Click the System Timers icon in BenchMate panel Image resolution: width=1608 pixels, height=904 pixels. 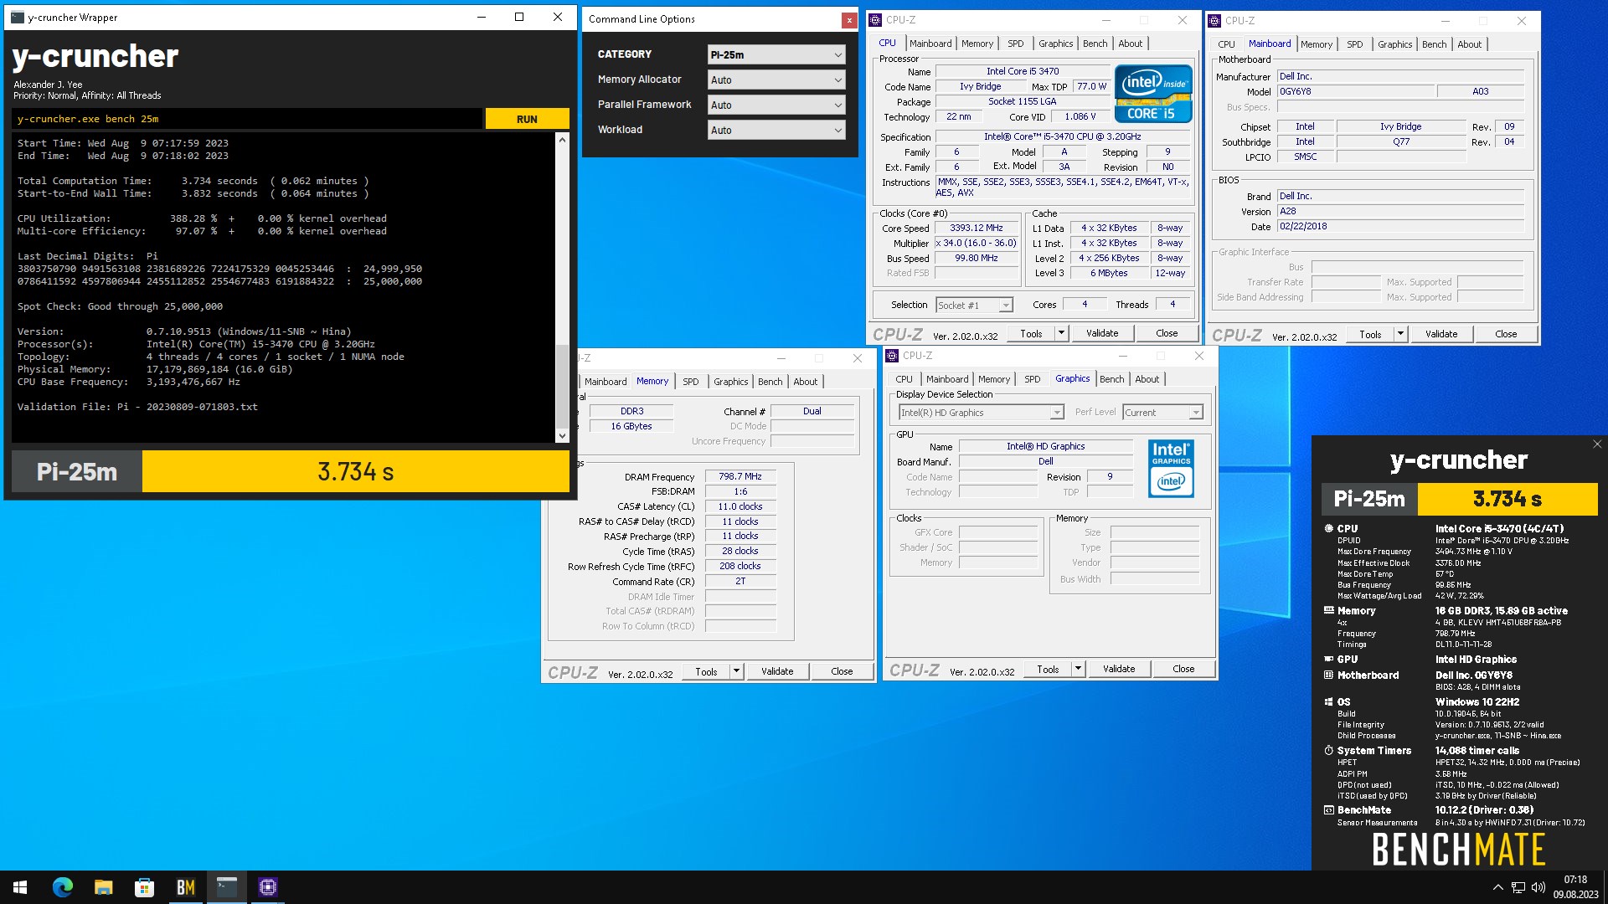tap(1329, 751)
